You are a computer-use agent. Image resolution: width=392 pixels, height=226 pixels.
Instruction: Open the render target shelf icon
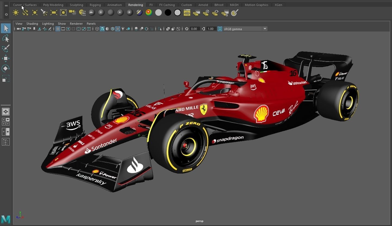click(235, 13)
